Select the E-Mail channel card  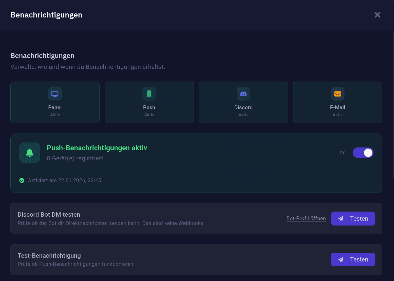coord(338,102)
